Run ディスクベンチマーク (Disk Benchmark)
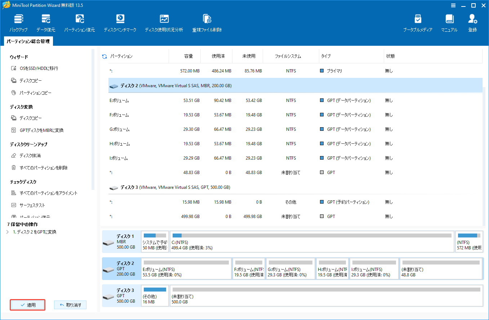 tap(120, 22)
